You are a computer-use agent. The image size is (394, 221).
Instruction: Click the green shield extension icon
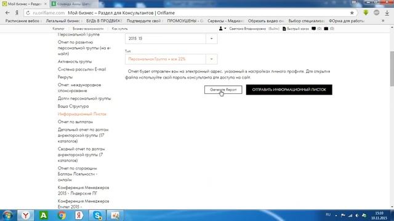click(x=366, y=12)
